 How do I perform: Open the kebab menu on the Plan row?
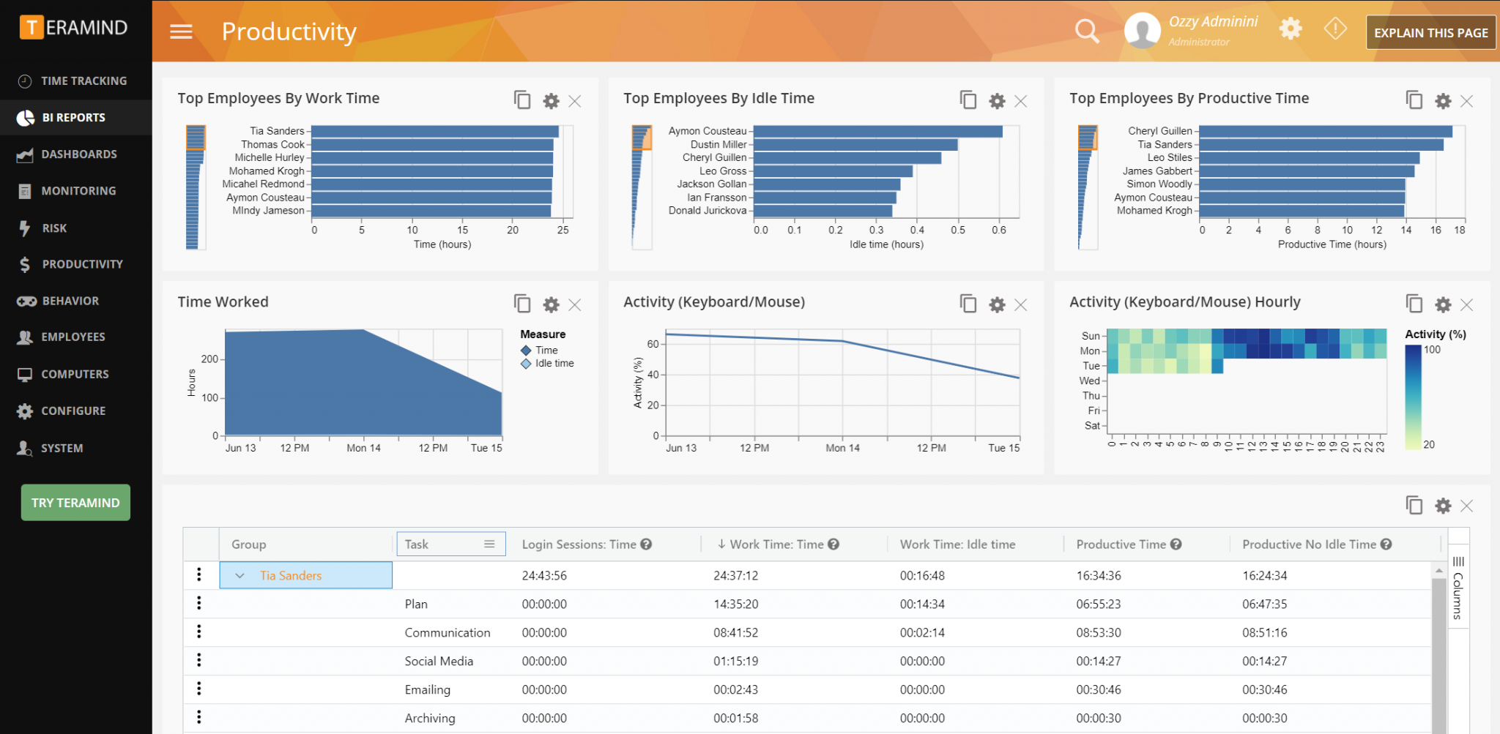click(x=198, y=603)
